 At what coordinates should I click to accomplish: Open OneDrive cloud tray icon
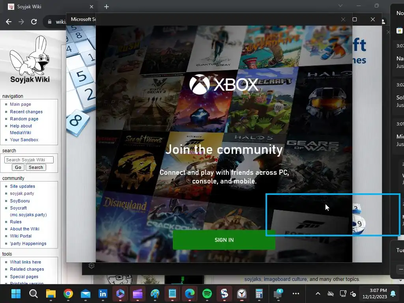tap(331, 294)
